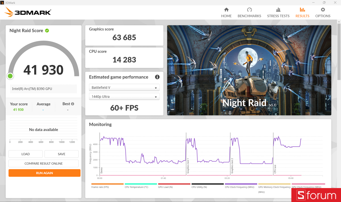Open estimated game performance info icon

point(157,77)
